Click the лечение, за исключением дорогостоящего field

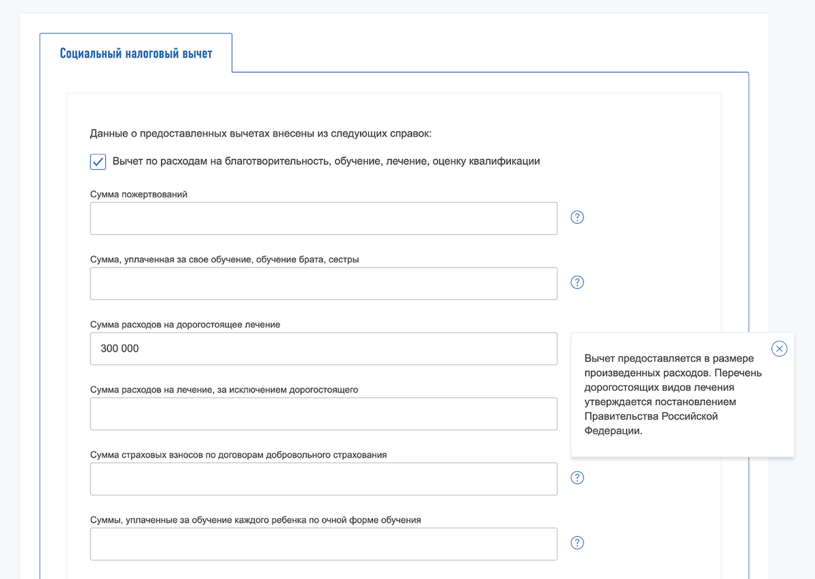click(324, 414)
